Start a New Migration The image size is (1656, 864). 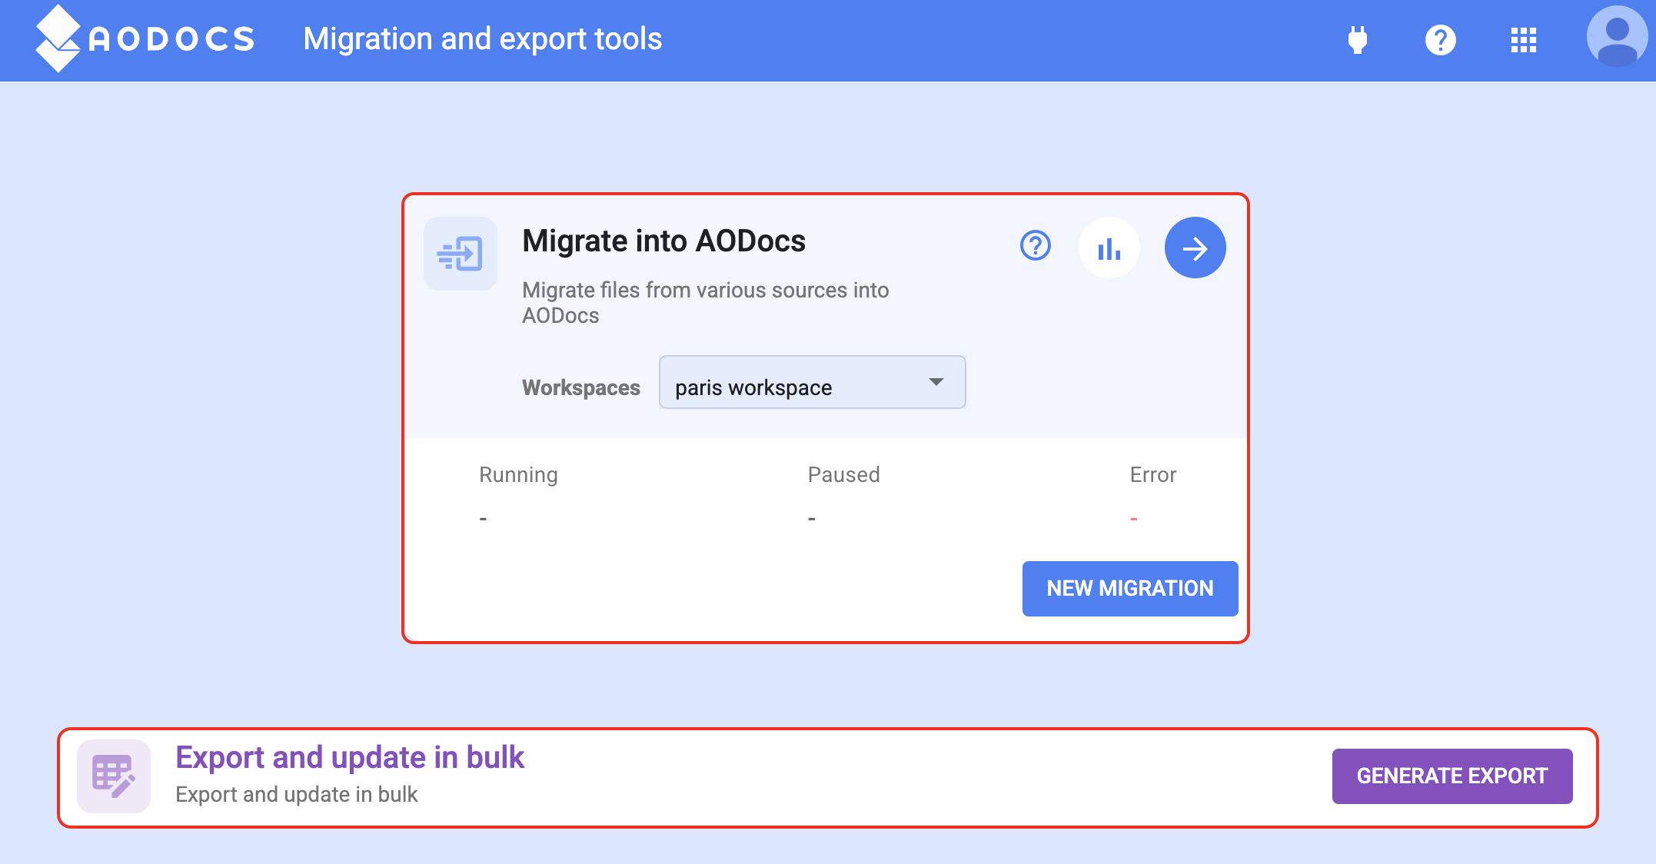pyautogui.click(x=1129, y=588)
